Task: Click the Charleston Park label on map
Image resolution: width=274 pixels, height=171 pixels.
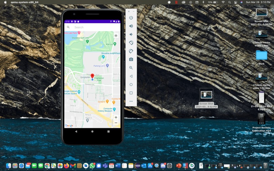Action: tap(99, 79)
